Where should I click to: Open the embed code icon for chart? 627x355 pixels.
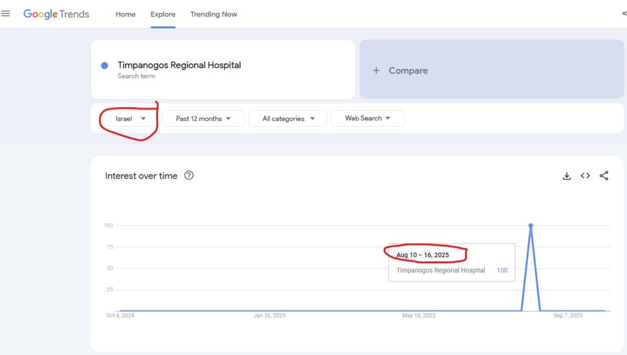585,176
